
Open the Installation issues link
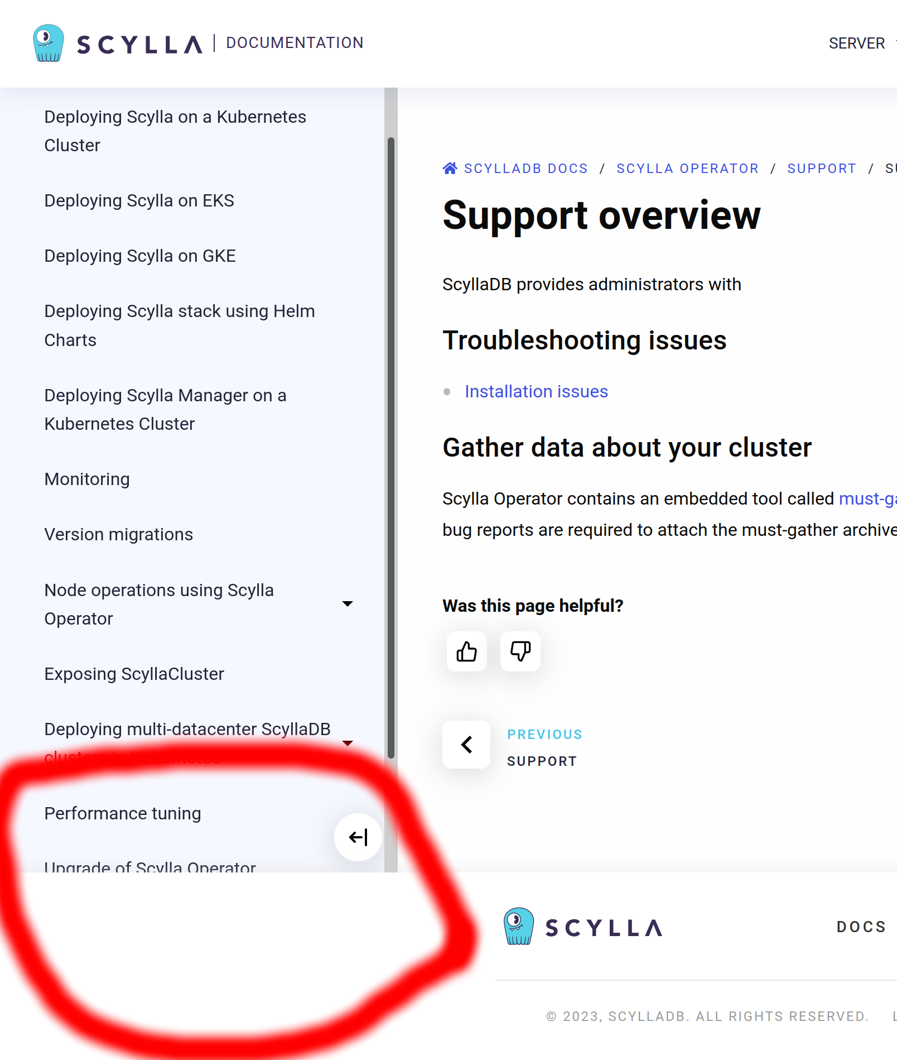coord(536,391)
